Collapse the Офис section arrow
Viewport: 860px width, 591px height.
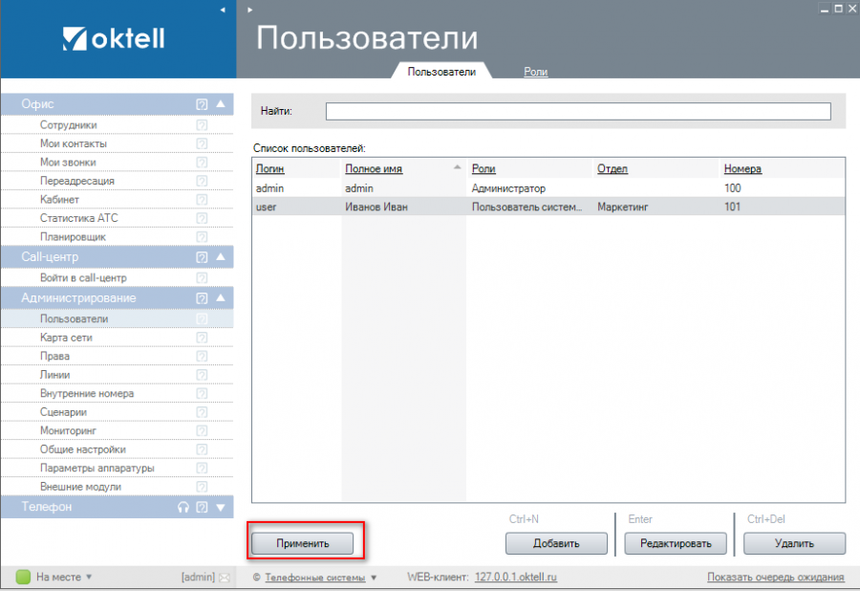coord(221,104)
